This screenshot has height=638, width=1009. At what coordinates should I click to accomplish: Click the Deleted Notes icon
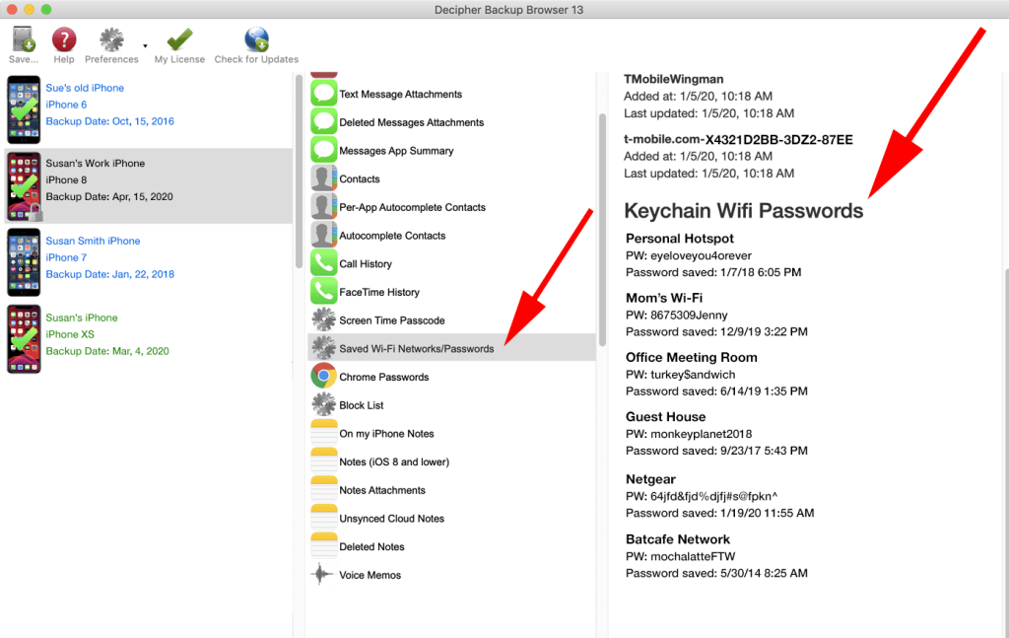coord(323,546)
